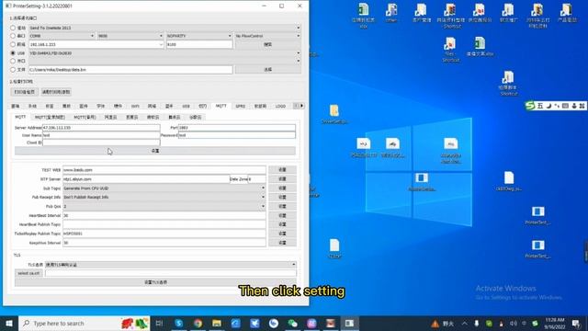The width and height of the screenshot is (588, 331).
Task: Open the No FlowControl dropdown
Action: pos(267,36)
